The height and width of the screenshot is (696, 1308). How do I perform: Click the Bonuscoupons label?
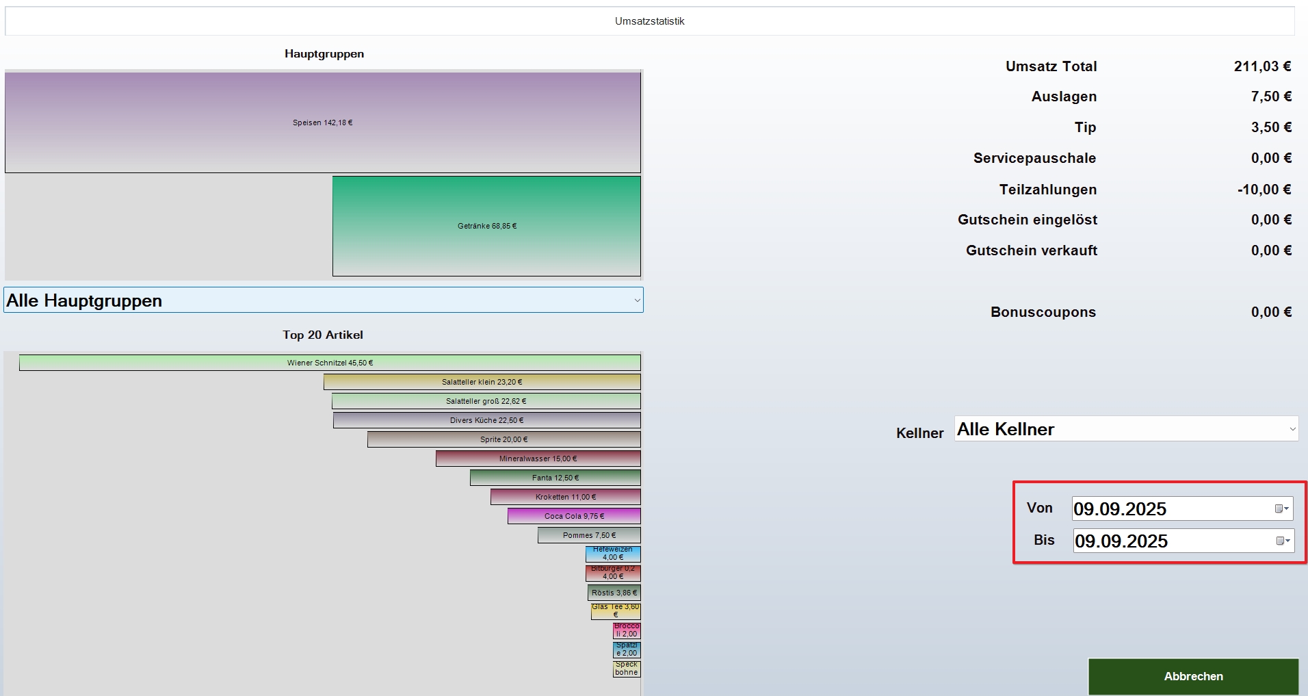[x=1043, y=312]
